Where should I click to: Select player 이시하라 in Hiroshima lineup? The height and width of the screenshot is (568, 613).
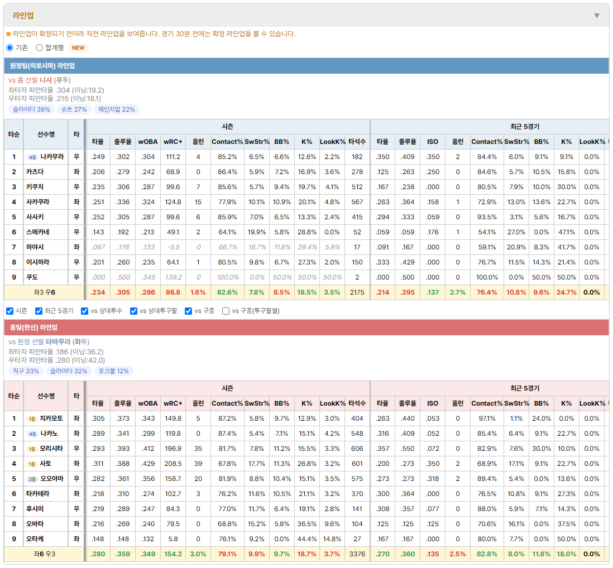click(38, 262)
